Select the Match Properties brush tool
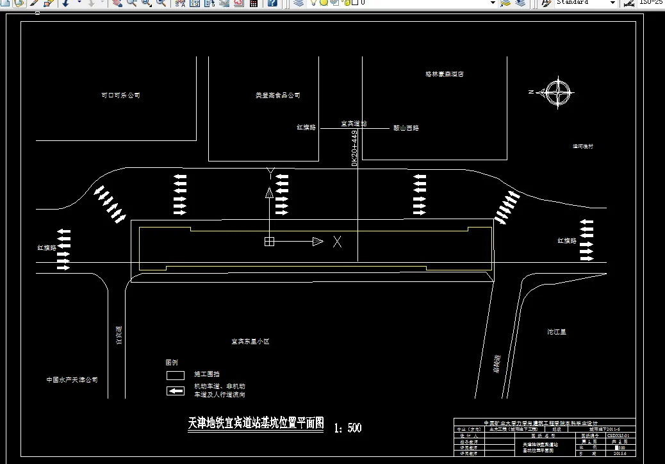Viewport: 665px width, 464px height. [x=34, y=3]
